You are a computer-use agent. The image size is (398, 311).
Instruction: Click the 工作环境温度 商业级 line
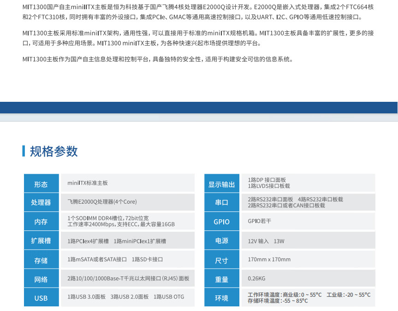(309, 295)
